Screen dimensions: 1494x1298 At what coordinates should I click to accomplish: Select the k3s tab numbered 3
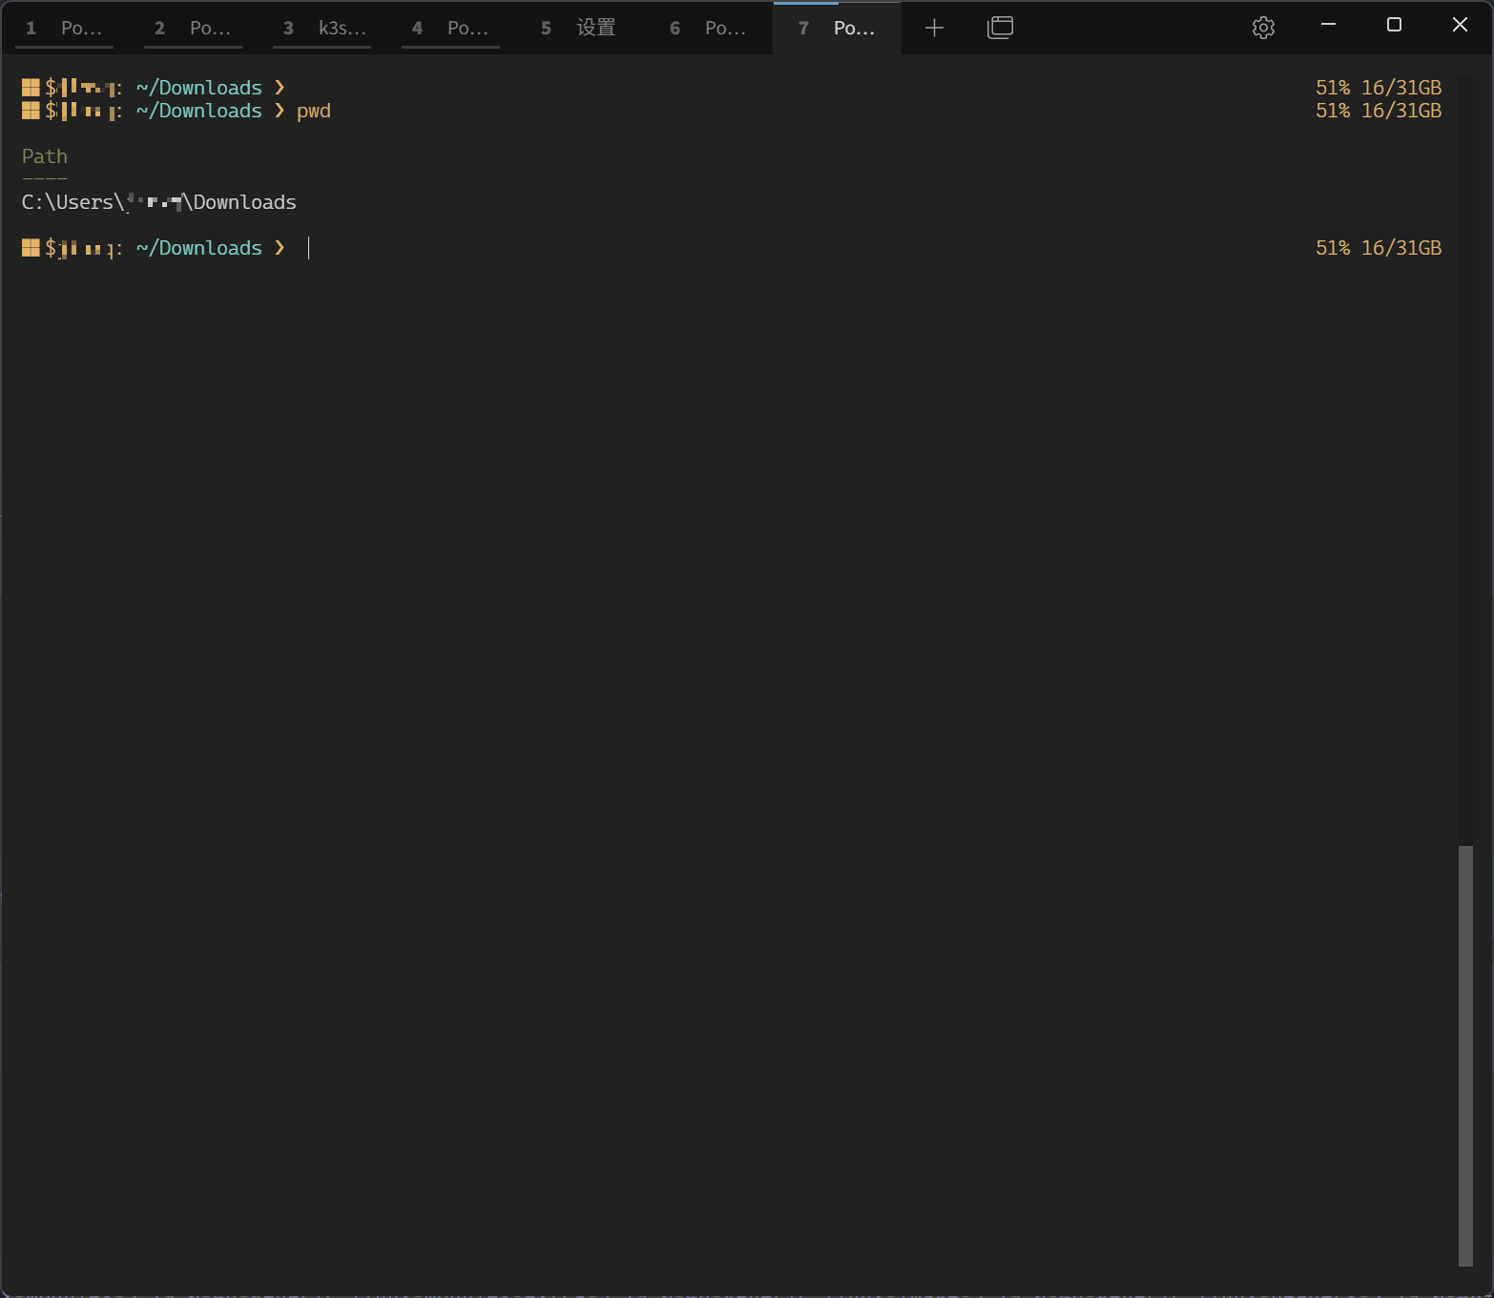click(x=322, y=29)
